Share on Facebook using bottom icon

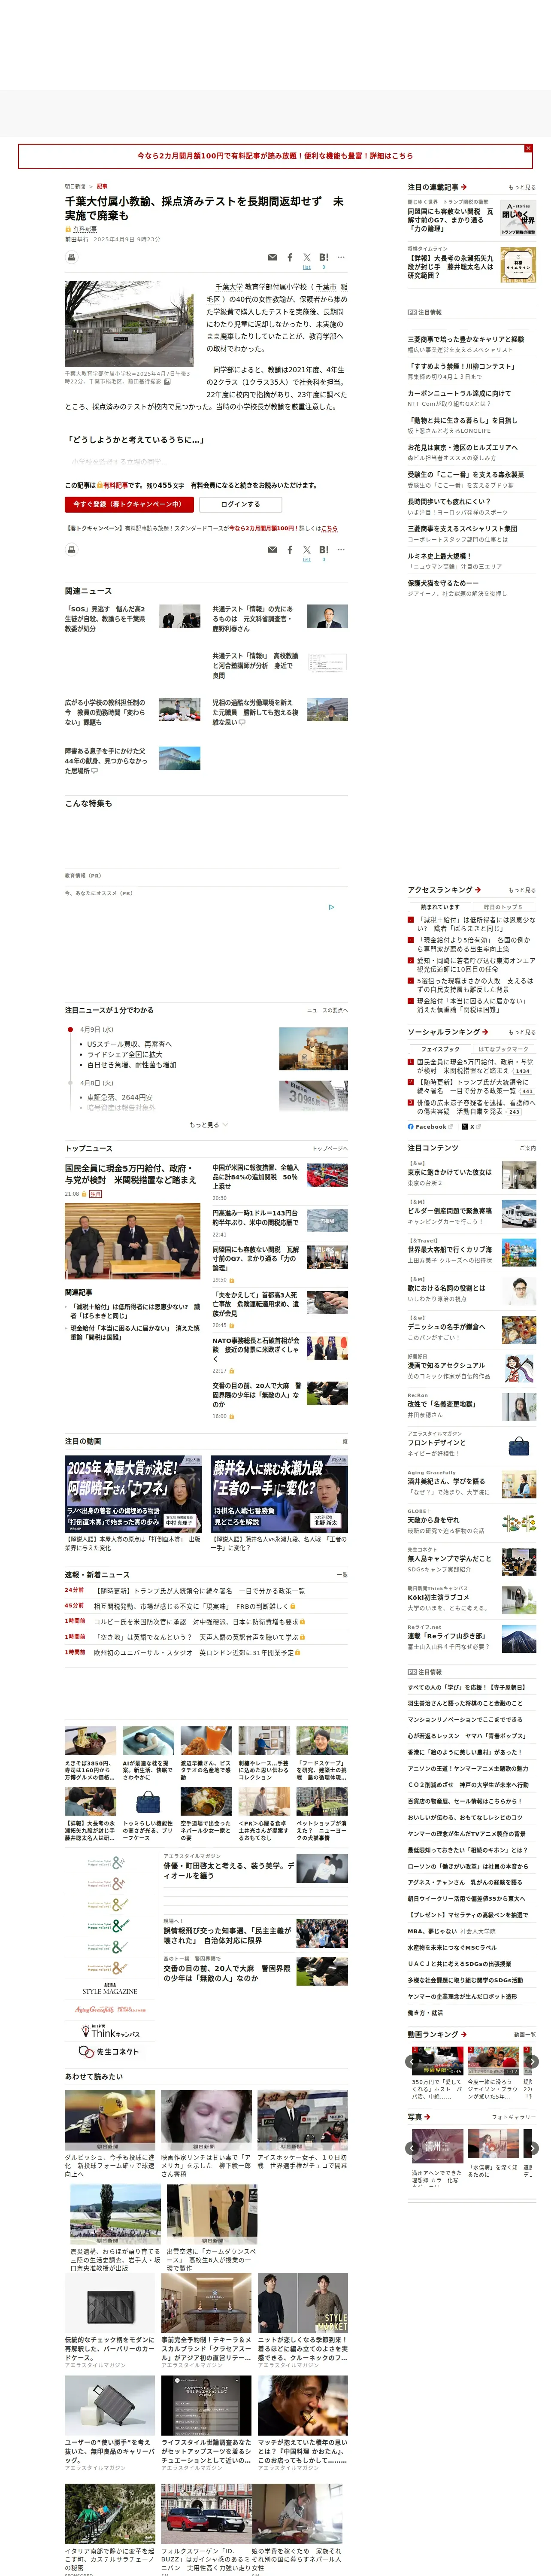[290, 550]
